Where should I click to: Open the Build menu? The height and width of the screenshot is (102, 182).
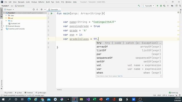[x=48, y=2]
